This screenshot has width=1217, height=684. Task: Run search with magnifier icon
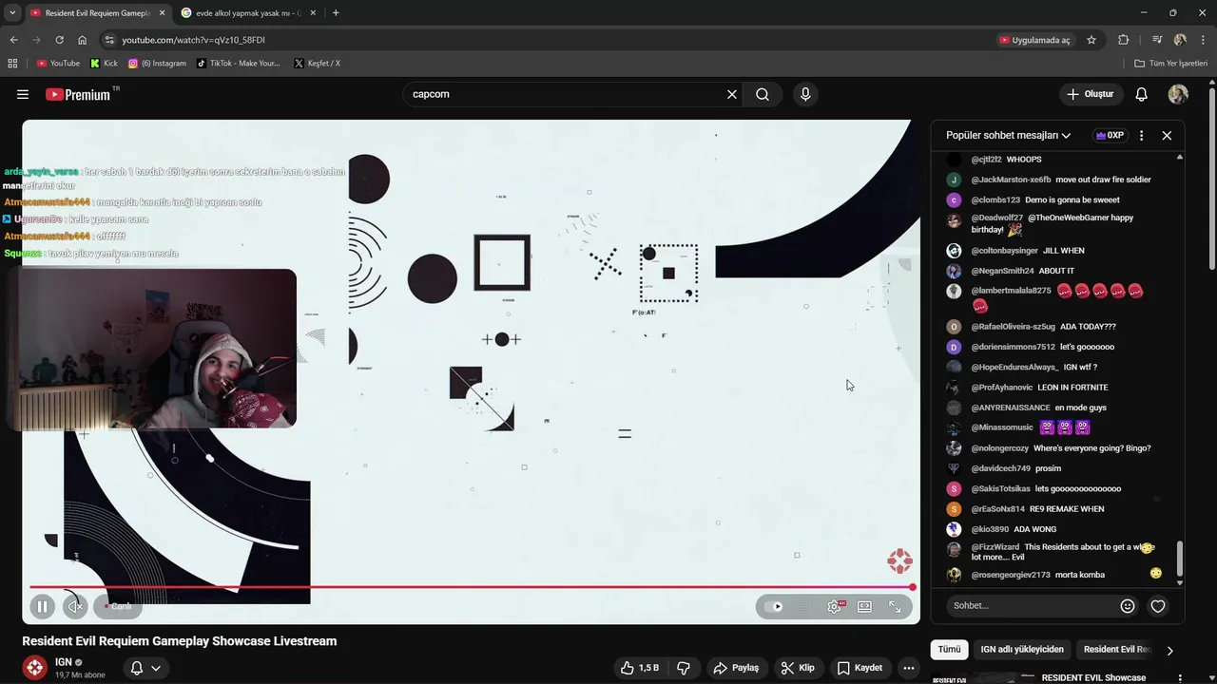763,94
